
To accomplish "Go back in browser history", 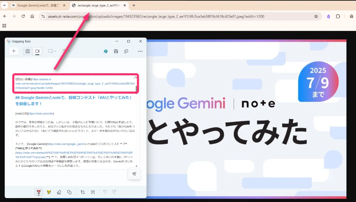I will click(5, 16).
